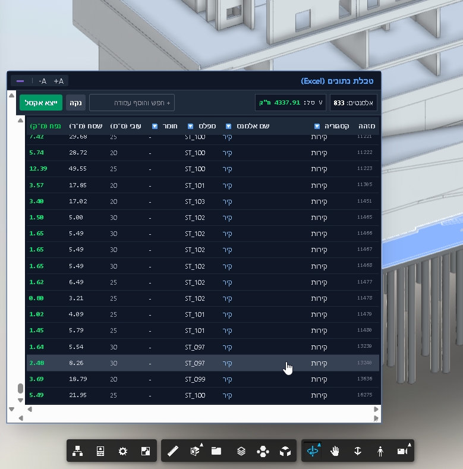The image size is (463, 469).
Task: Open the חומר column filter dropdown
Action: pyautogui.click(x=155, y=126)
